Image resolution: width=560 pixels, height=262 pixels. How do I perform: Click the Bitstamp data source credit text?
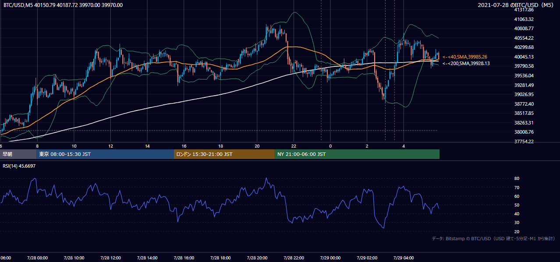493,238
